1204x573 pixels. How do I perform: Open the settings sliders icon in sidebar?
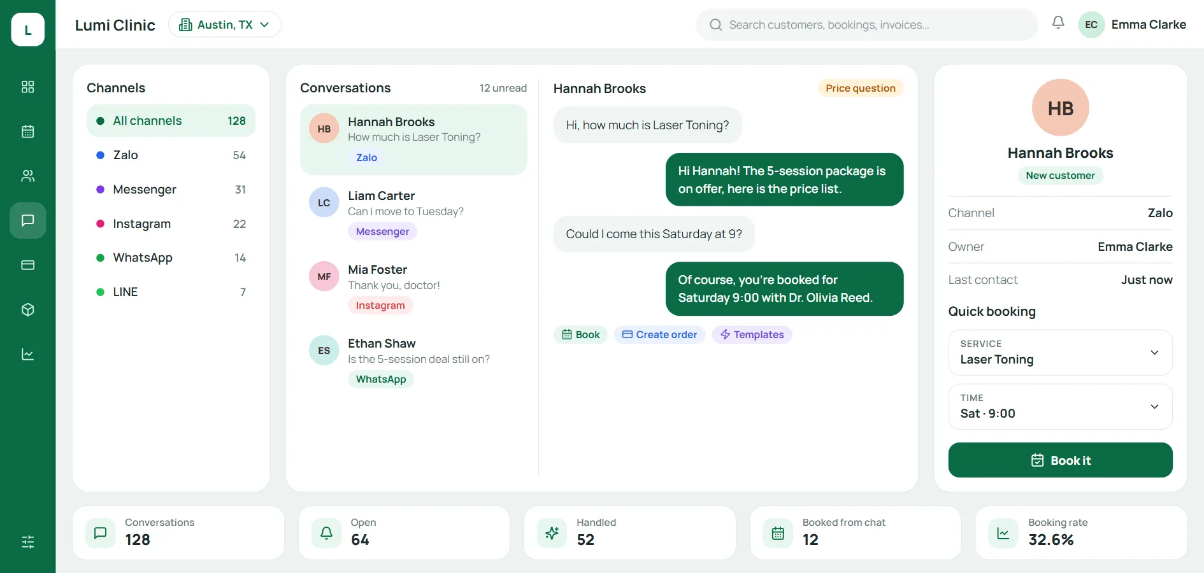coord(27,542)
